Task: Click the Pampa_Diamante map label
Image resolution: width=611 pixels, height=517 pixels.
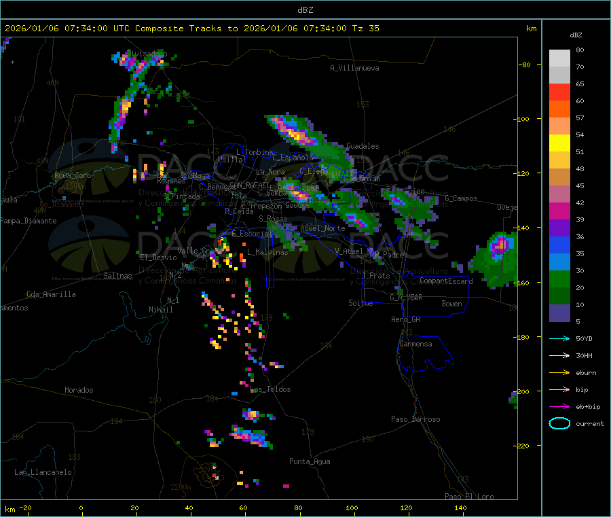Action: [29, 221]
